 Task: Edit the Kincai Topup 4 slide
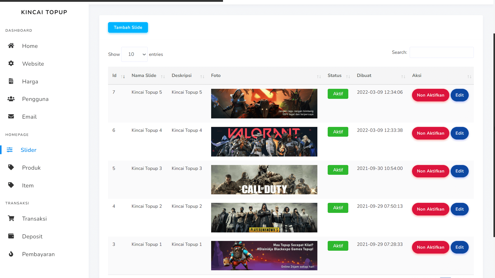[x=459, y=133]
